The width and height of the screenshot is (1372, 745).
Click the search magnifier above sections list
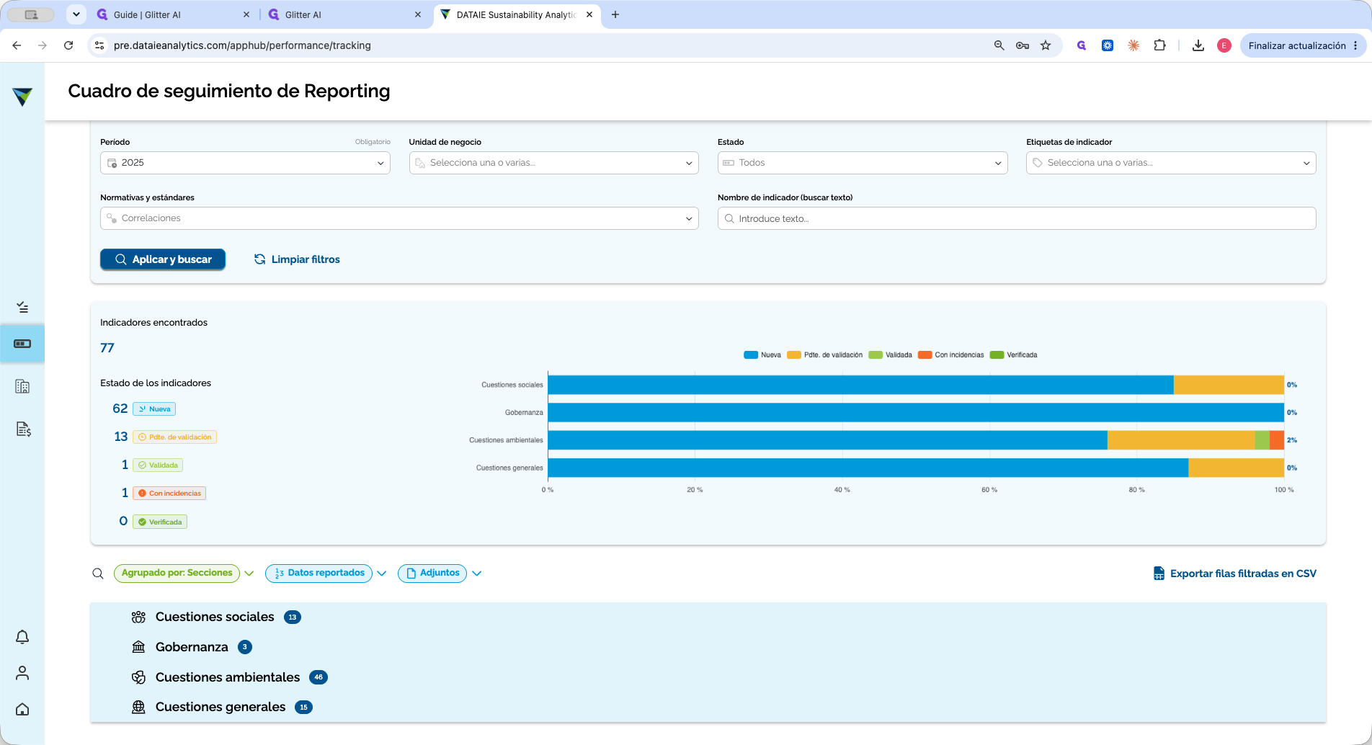pos(98,574)
